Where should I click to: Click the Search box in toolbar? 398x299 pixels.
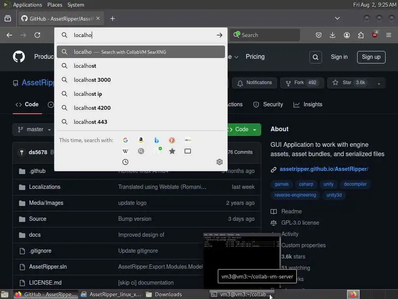tap(265, 35)
